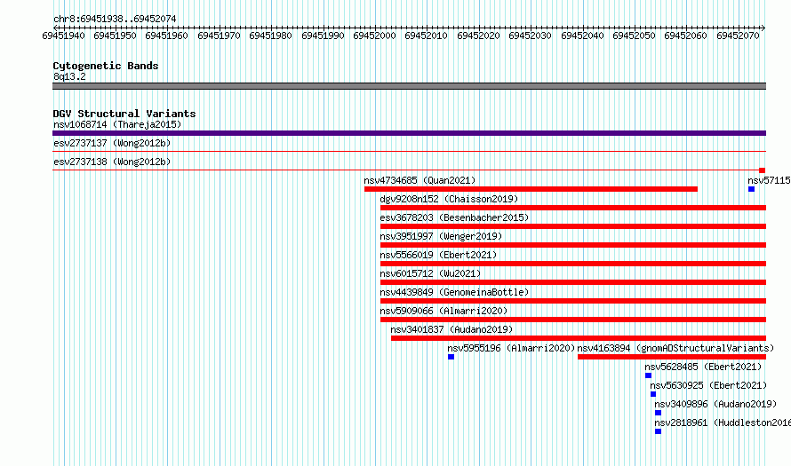Image resolution: width=791 pixels, height=466 pixels.
Task: Open nsv3951997 (Wenger2019) variant
Action: tap(441, 236)
